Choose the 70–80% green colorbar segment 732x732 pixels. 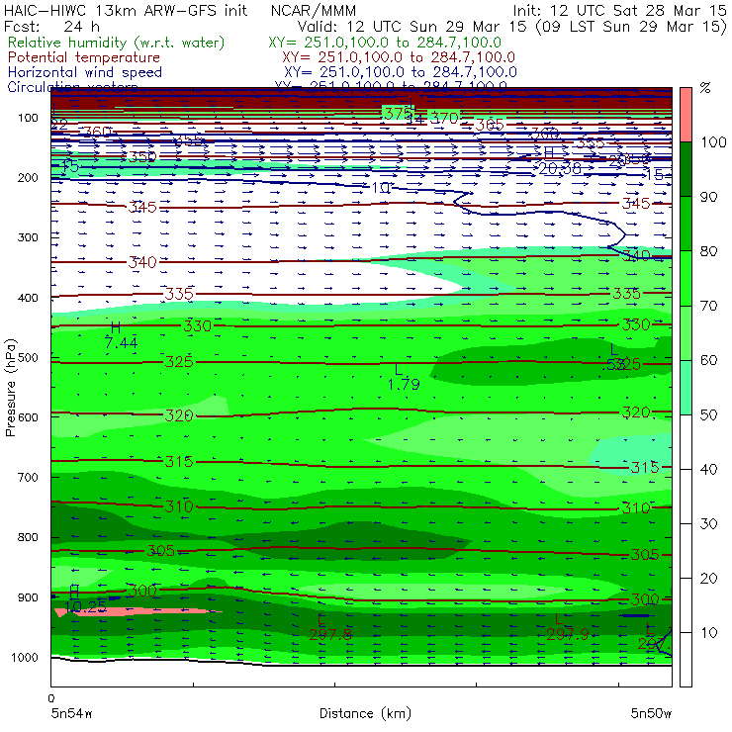click(x=686, y=278)
